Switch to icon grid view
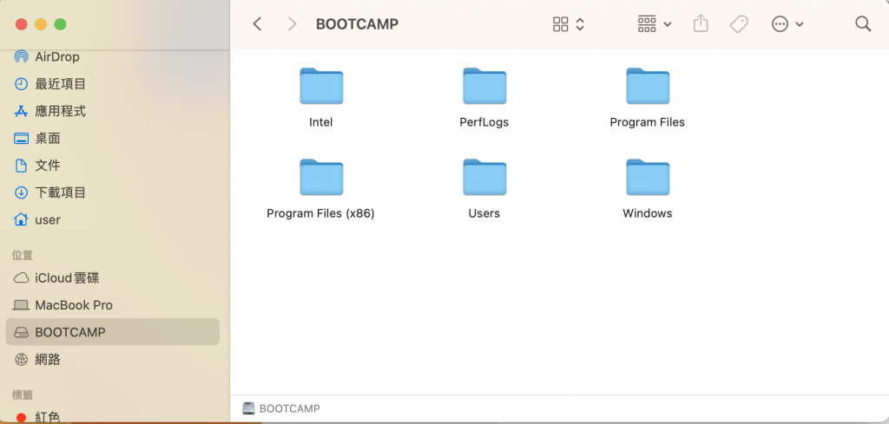 point(560,23)
